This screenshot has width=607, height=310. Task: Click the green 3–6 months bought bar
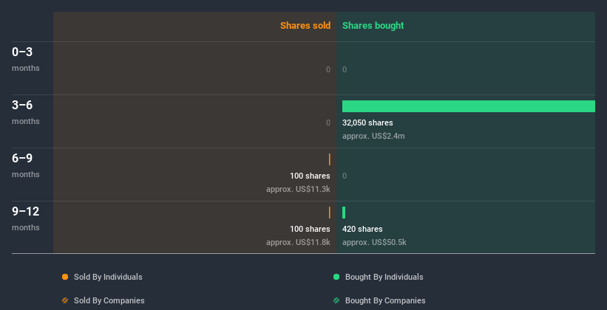pyautogui.click(x=469, y=106)
